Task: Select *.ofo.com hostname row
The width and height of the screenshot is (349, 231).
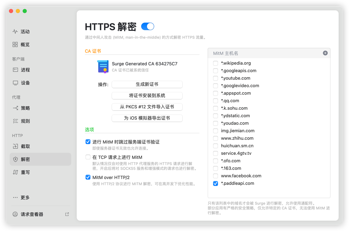Action: click(x=269, y=161)
